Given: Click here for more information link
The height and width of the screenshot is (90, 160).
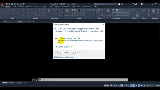Looking at the screenshot, I should [64, 57].
